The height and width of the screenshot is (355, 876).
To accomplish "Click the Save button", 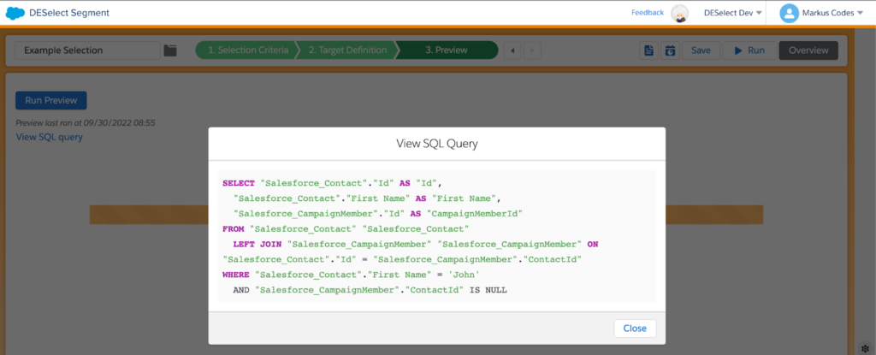I will click(x=701, y=50).
